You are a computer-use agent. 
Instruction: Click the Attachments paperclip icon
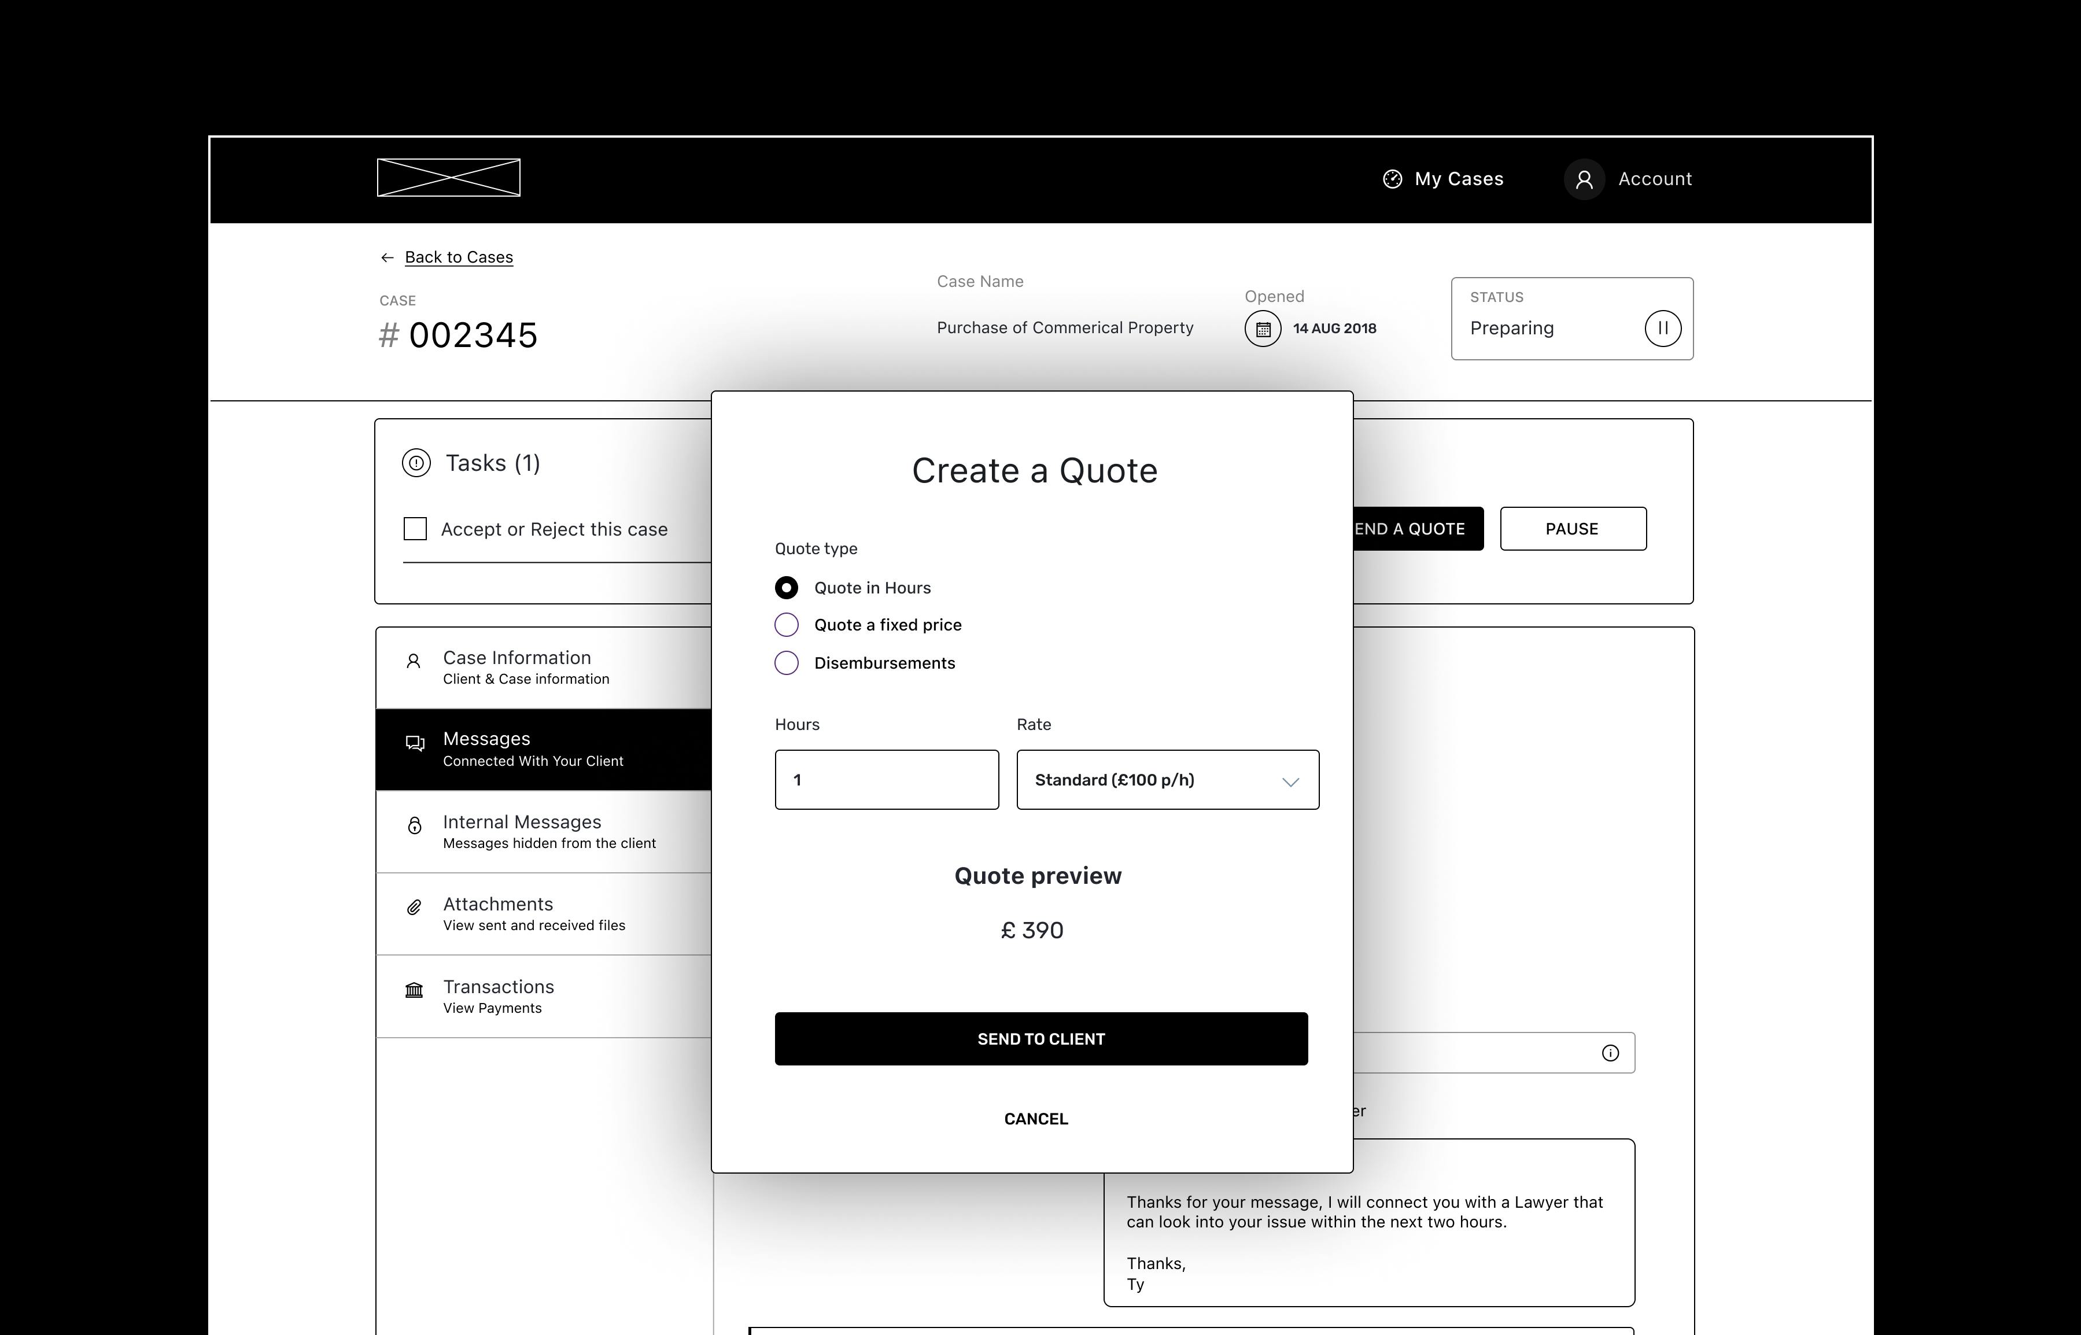coord(414,908)
